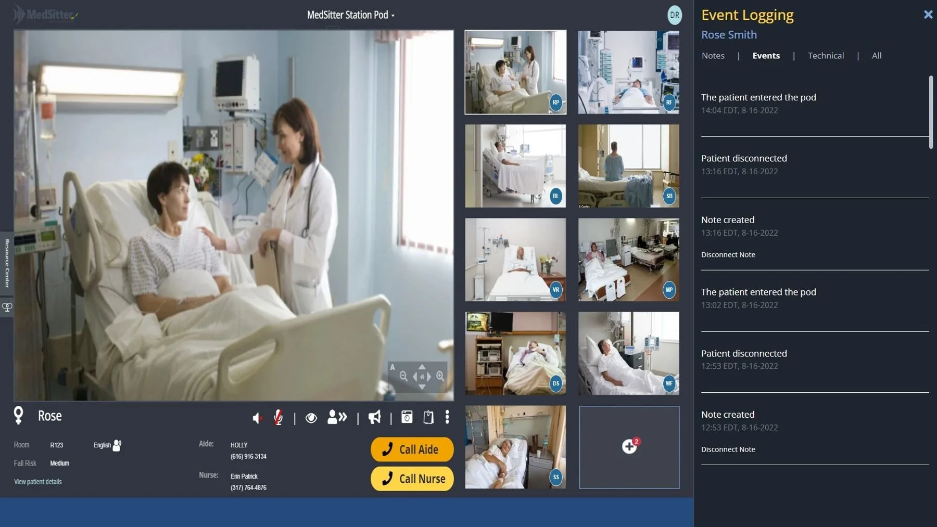Image resolution: width=937 pixels, height=527 pixels.
Task: Open View patient details link
Action: (38, 482)
